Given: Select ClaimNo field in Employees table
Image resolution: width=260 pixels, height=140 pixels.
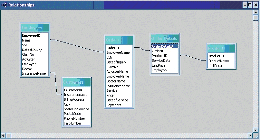Looking at the screenshot, I should (x=35, y=54).
